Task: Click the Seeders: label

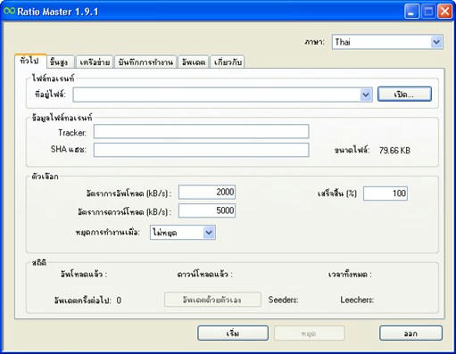Action: tap(283, 300)
